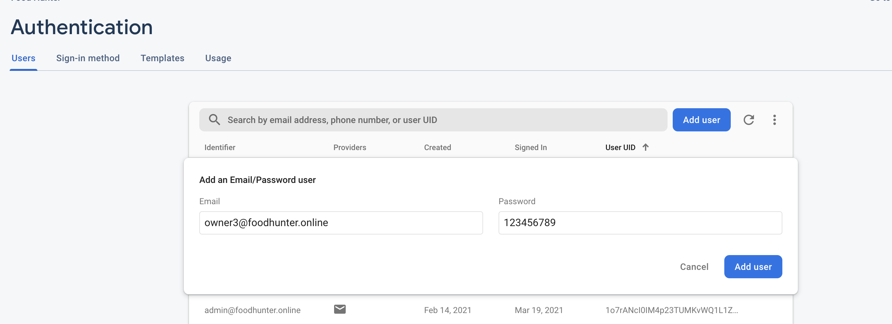Go to the Templates tab

(163, 58)
